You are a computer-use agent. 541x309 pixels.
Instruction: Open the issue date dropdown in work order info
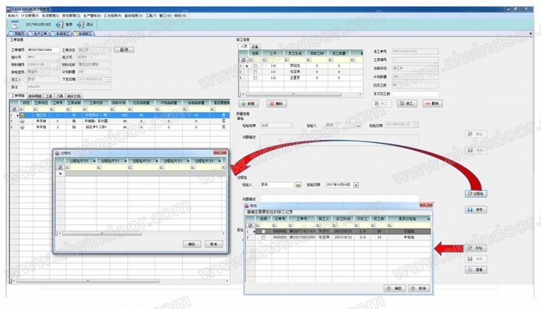[108, 79]
